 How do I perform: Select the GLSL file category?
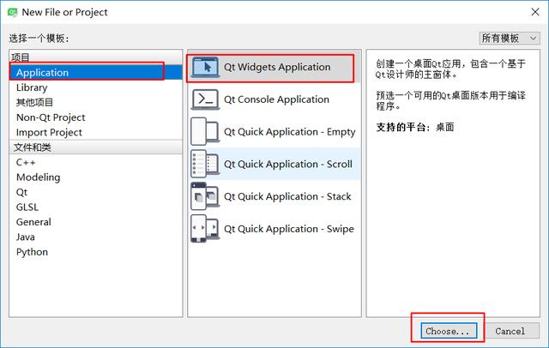point(96,207)
